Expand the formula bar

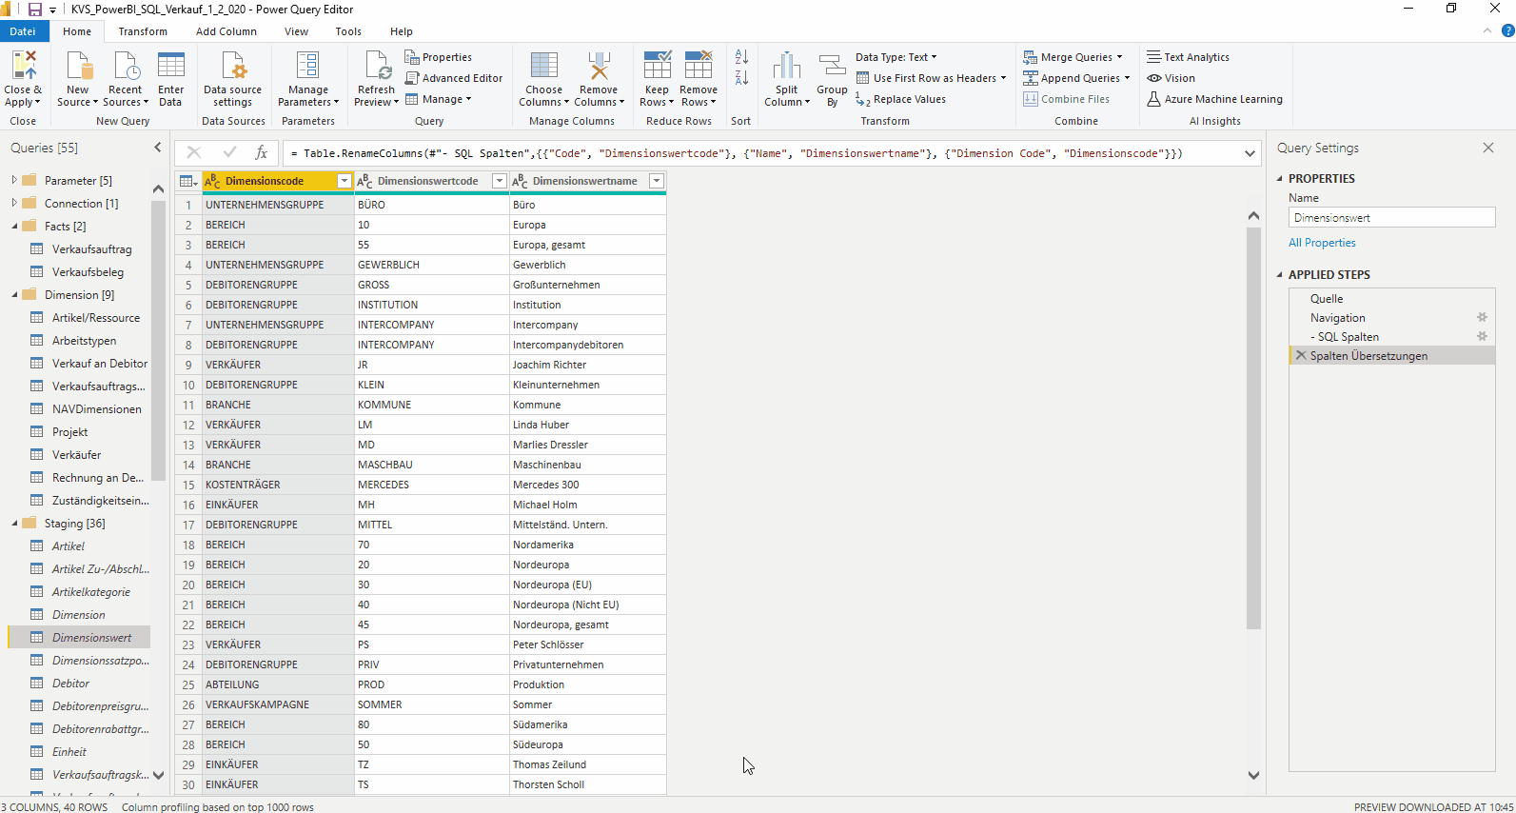[x=1250, y=153]
